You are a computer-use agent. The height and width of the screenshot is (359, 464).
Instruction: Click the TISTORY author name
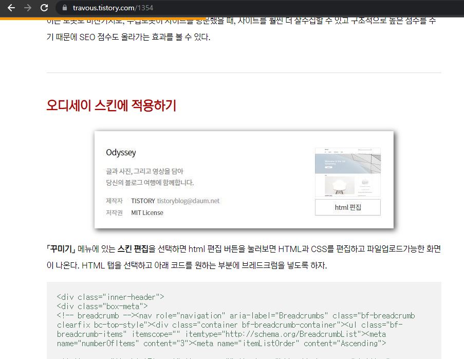[143, 201]
